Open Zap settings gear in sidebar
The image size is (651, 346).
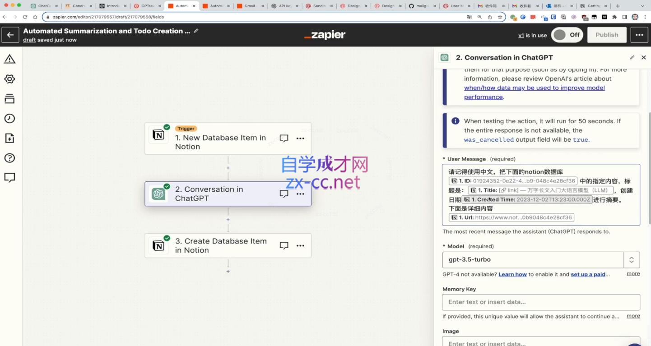(x=9, y=79)
